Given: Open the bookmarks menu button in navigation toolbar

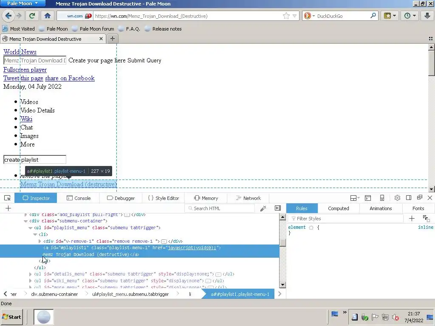Looking at the screenshot, I should [390, 16].
